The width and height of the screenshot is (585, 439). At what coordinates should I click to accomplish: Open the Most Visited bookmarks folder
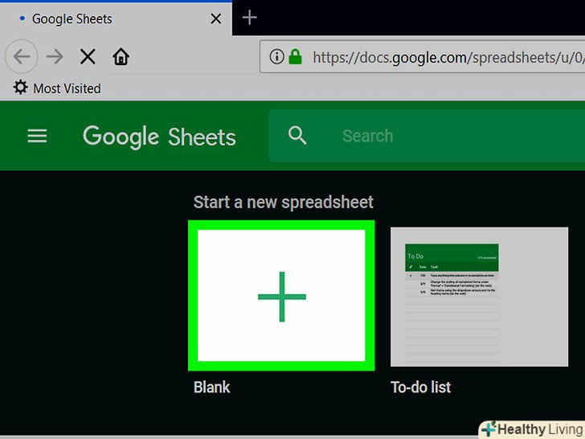[x=57, y=88]
